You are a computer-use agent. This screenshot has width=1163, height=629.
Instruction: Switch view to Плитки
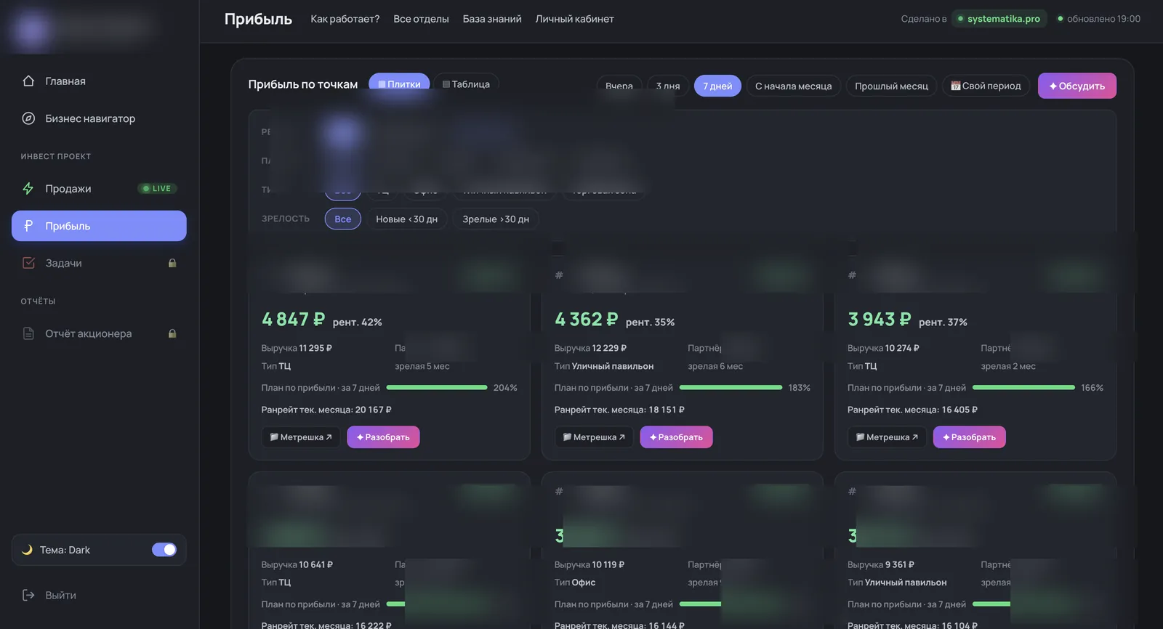point(399,84)
